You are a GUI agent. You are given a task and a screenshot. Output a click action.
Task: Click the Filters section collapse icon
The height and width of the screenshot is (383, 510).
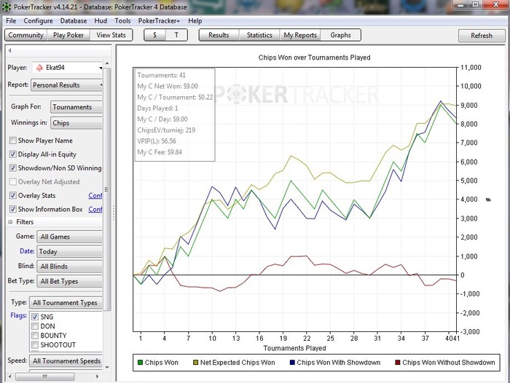click(x=10, y=222)
